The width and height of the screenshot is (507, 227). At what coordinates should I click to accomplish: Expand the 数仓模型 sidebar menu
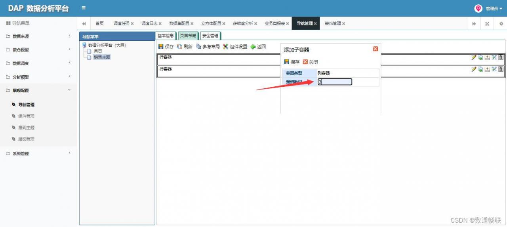(x=38, y=50)
